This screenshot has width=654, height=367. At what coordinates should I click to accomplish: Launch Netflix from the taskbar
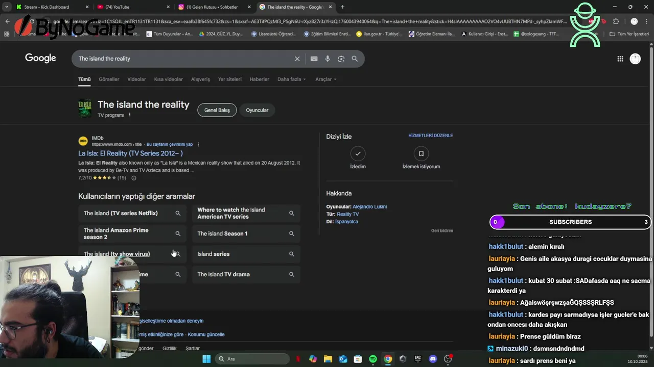(298, 359)
